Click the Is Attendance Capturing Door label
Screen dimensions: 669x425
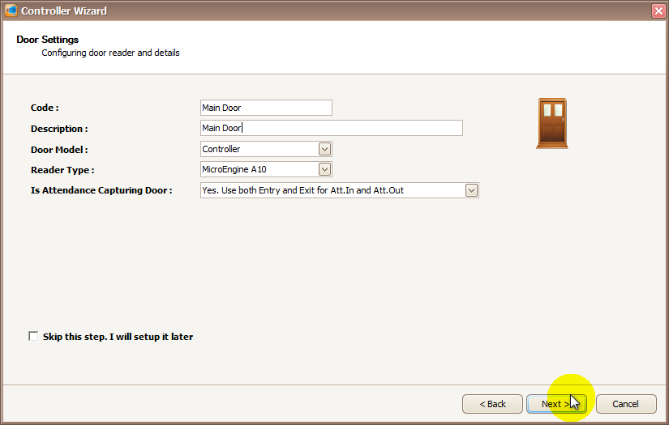pyautogui.click(x=101, y=191)
